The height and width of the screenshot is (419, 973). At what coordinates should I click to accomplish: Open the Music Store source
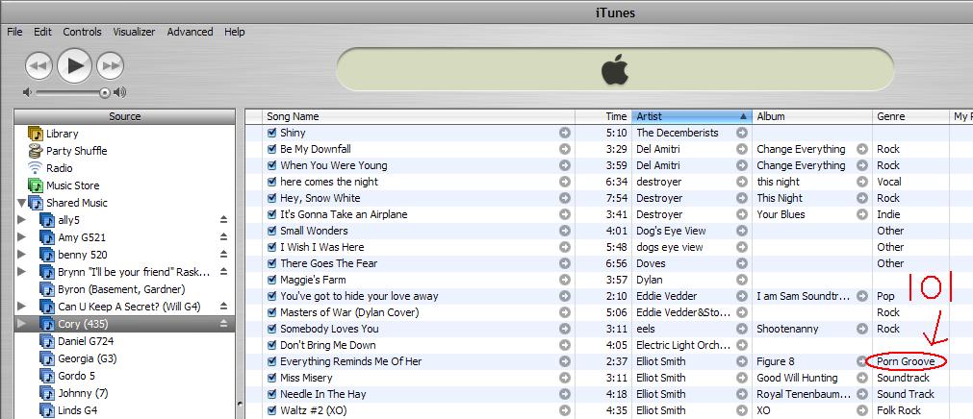pos(72,185)
